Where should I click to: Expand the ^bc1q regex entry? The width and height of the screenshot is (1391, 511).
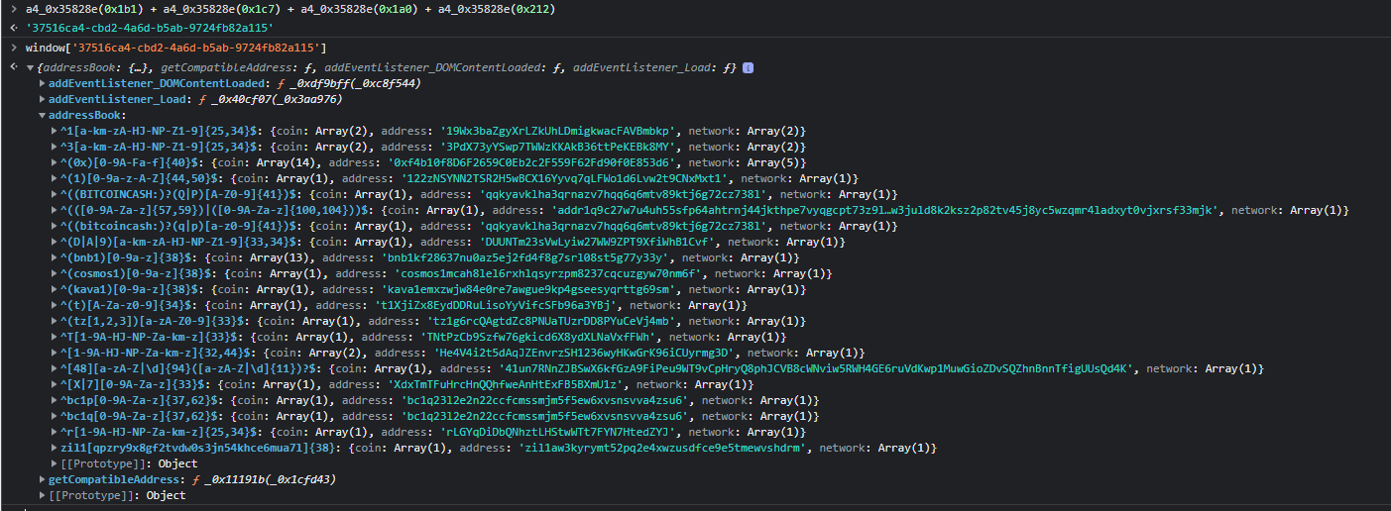pos(55,416)
